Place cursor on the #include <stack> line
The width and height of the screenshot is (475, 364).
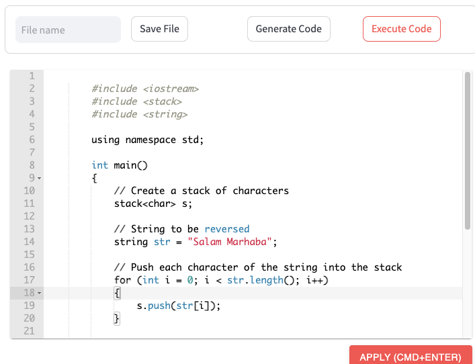click(136, 101)
